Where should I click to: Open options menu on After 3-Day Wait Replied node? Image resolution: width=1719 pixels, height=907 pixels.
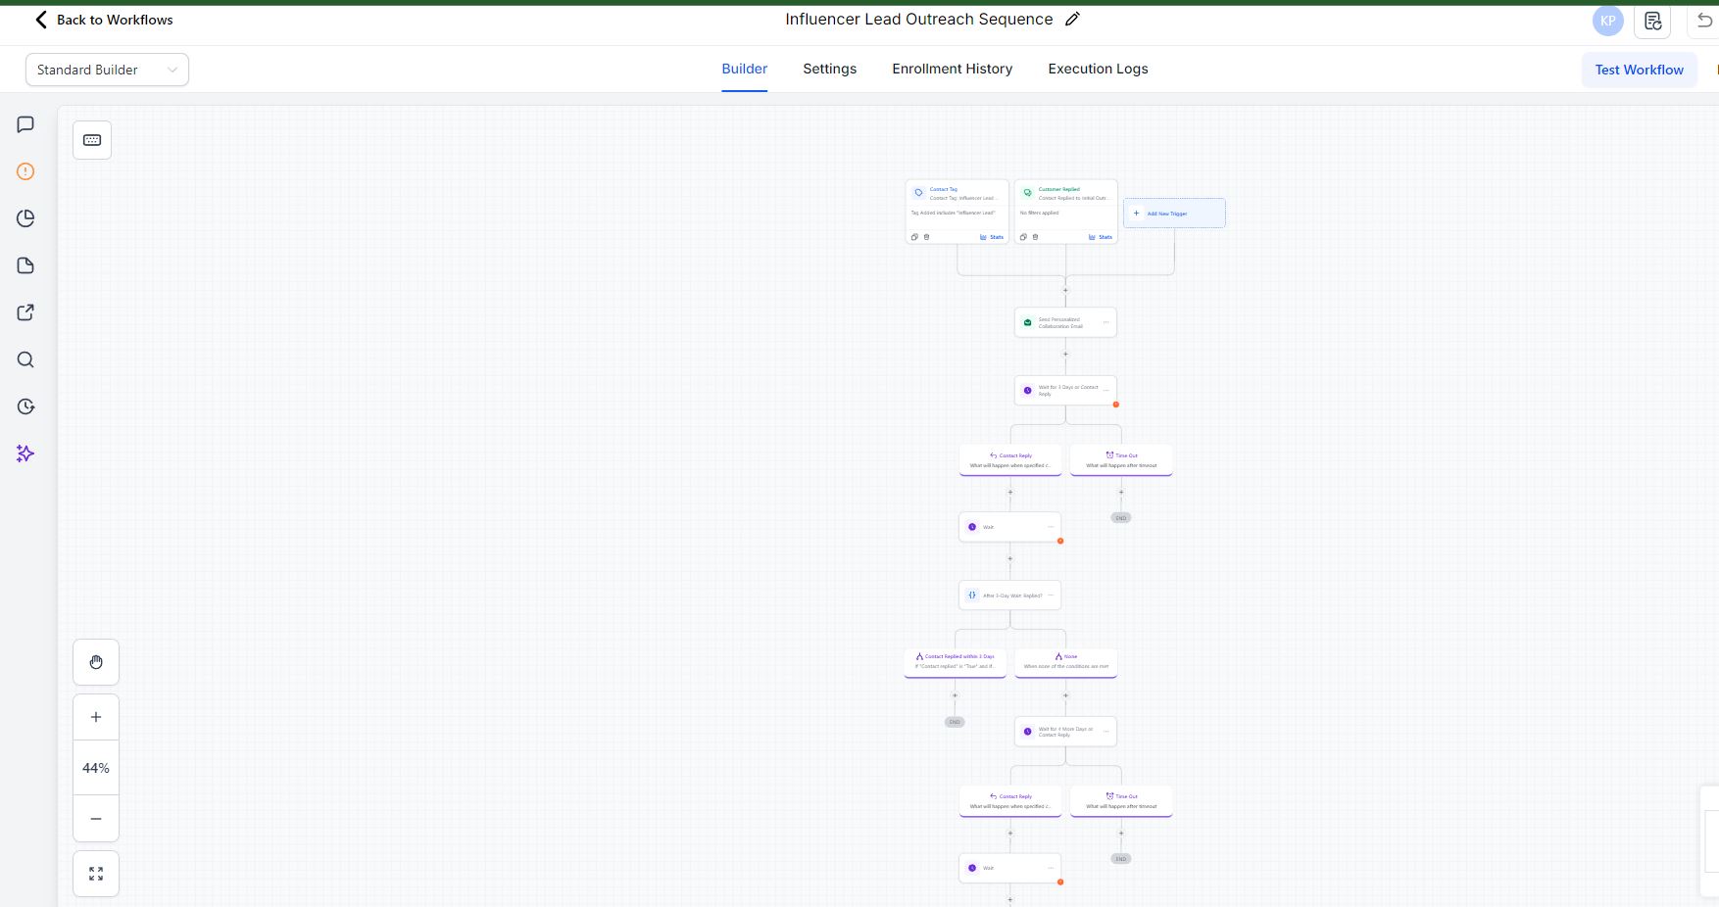1053,595
